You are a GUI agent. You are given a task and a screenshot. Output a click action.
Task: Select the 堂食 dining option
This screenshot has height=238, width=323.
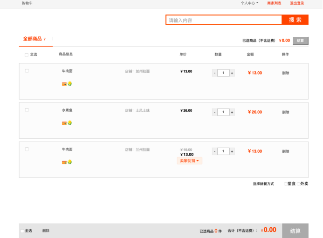(286, 184)
